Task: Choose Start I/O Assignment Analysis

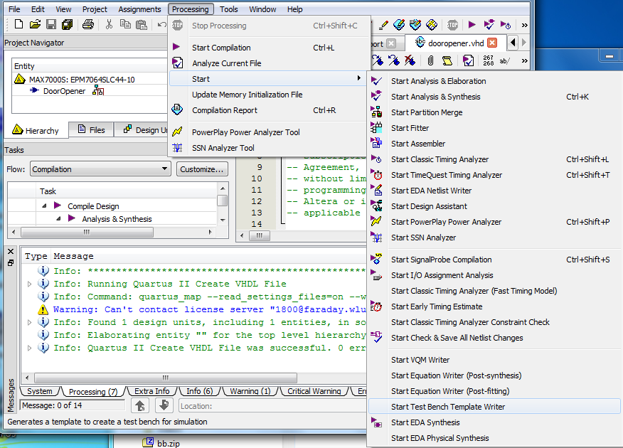Action: tap(495, 275)
